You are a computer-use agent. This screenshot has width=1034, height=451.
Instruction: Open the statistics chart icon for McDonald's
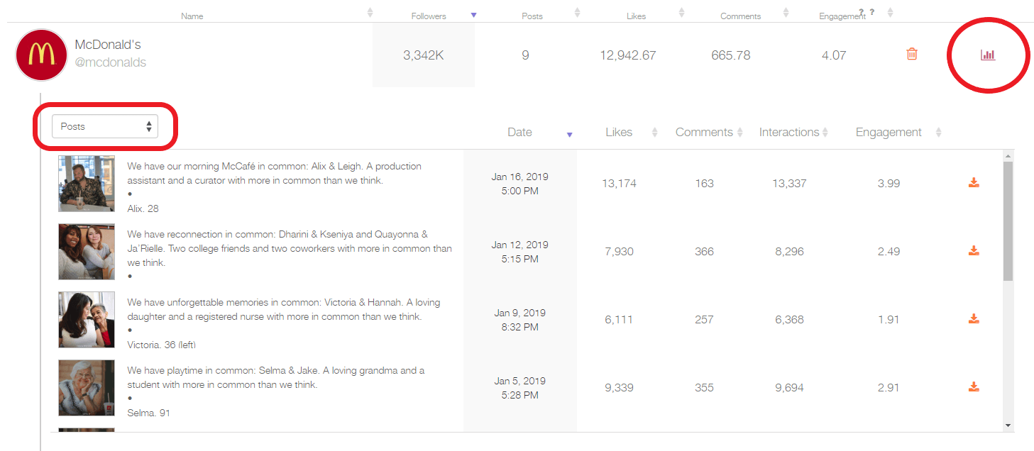[988, 55]
